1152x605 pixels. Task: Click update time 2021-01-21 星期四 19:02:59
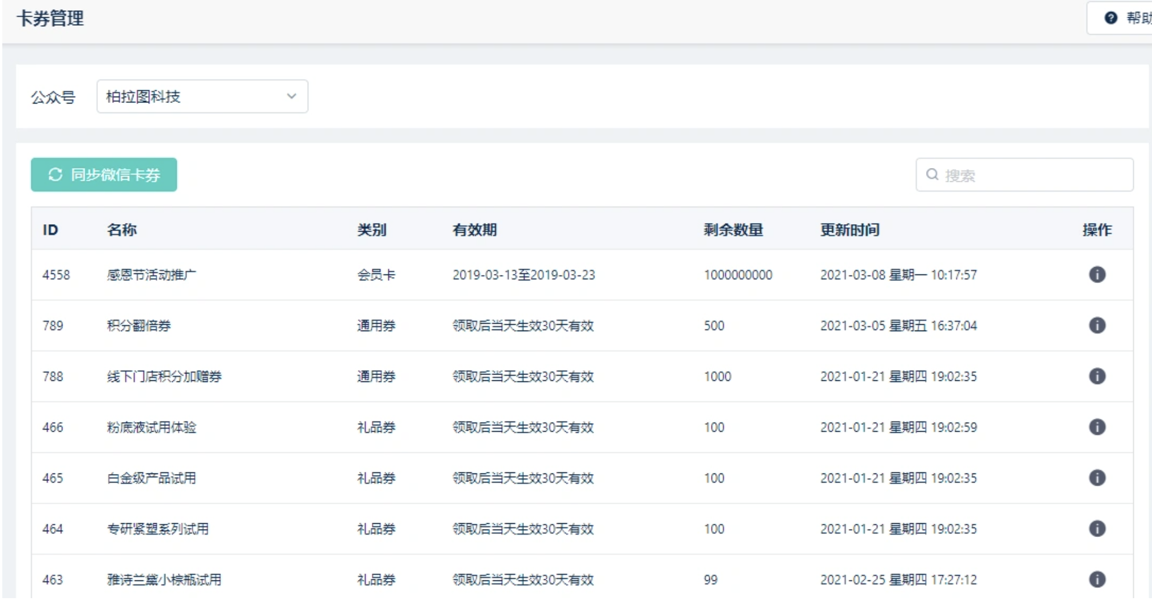pos(899,428)
